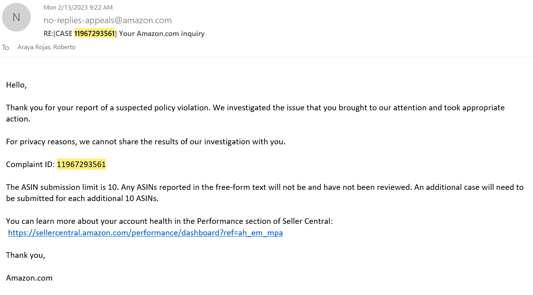Click the 'For privacy reasons' sentence
The height and width of the screenshot is (295, 533).
[146, 142]
